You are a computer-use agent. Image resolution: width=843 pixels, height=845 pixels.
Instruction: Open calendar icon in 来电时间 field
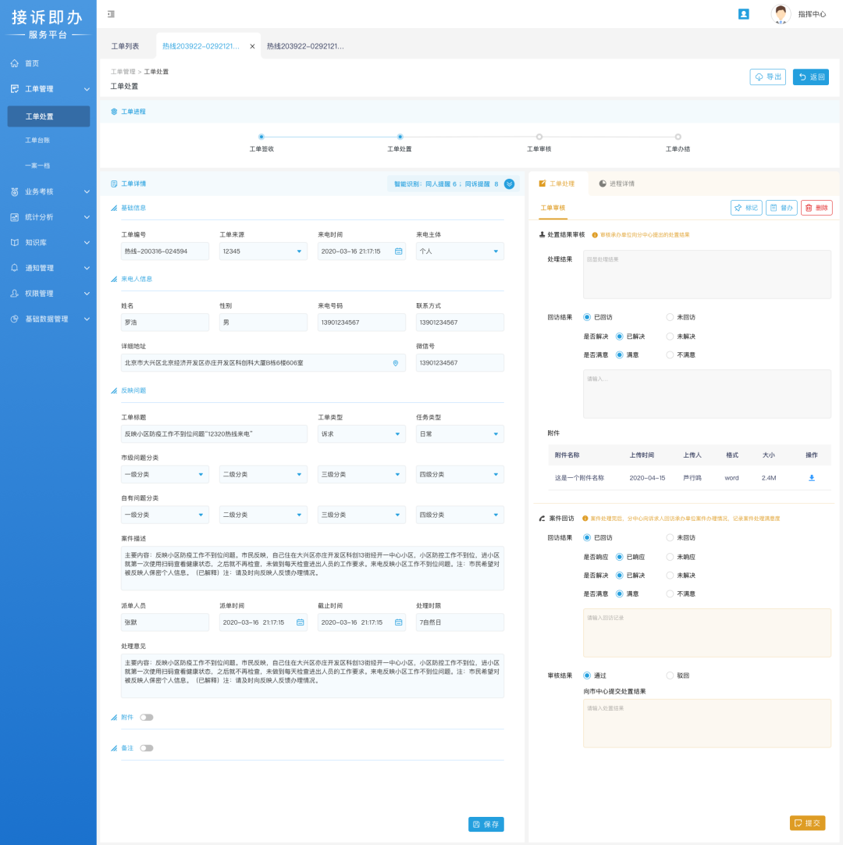click(x=398, y=251)
